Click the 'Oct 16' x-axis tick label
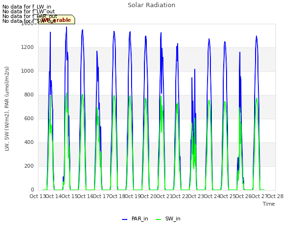 [85, 196]
